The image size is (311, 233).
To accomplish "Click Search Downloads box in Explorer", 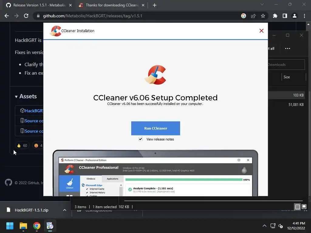I will 286,65.
